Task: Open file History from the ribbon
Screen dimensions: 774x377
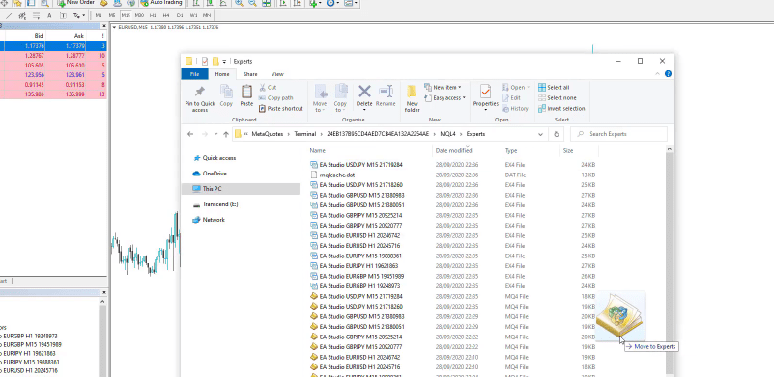Action: [x=515, y=109]
